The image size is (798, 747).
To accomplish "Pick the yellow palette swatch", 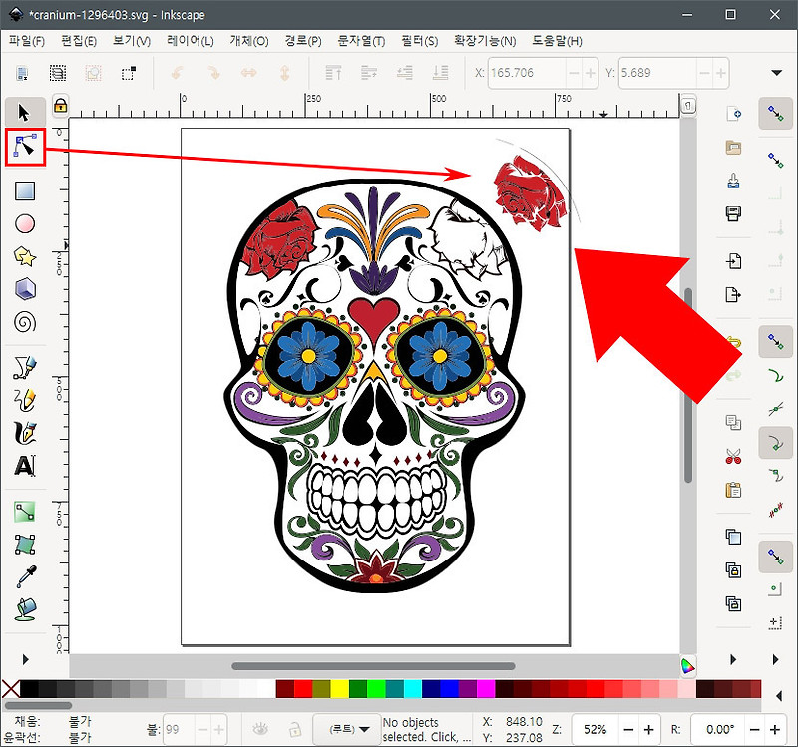I will click(x=339, y=689).
